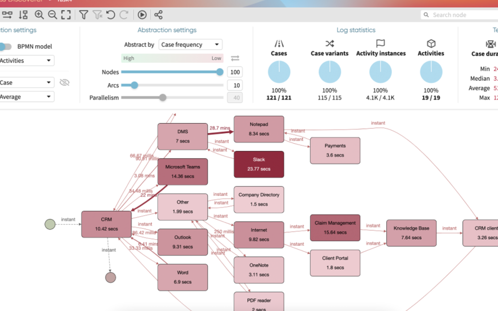Select the Outlook node
This screenshot has height=311, width=498.
pyautogui.click(x=182, y=242)
